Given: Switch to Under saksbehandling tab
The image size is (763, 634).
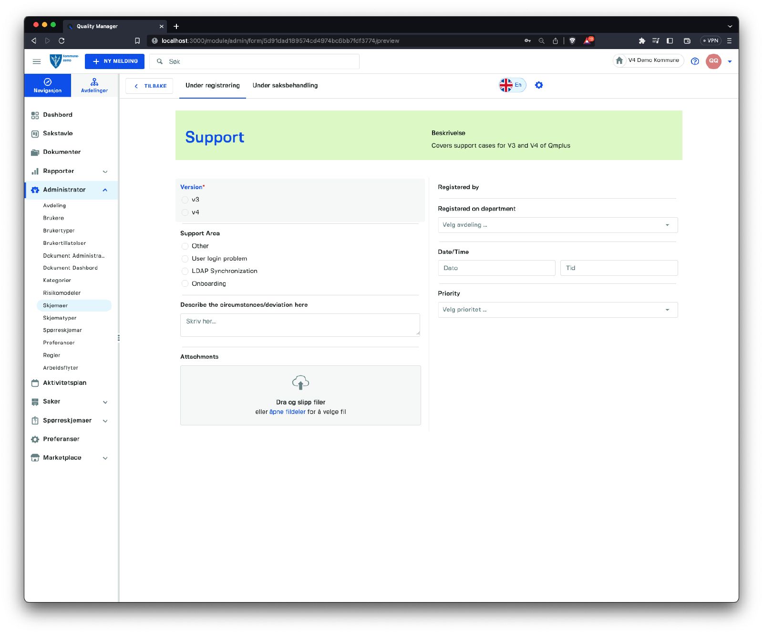Looking at the screenshot, I should coord(285,86).
